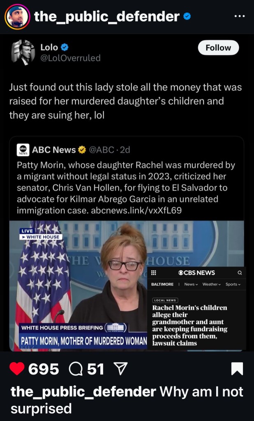Screen dimensions: 254x421
Task: Tap the share paper-plane icon
Action: tap(118, 369)
